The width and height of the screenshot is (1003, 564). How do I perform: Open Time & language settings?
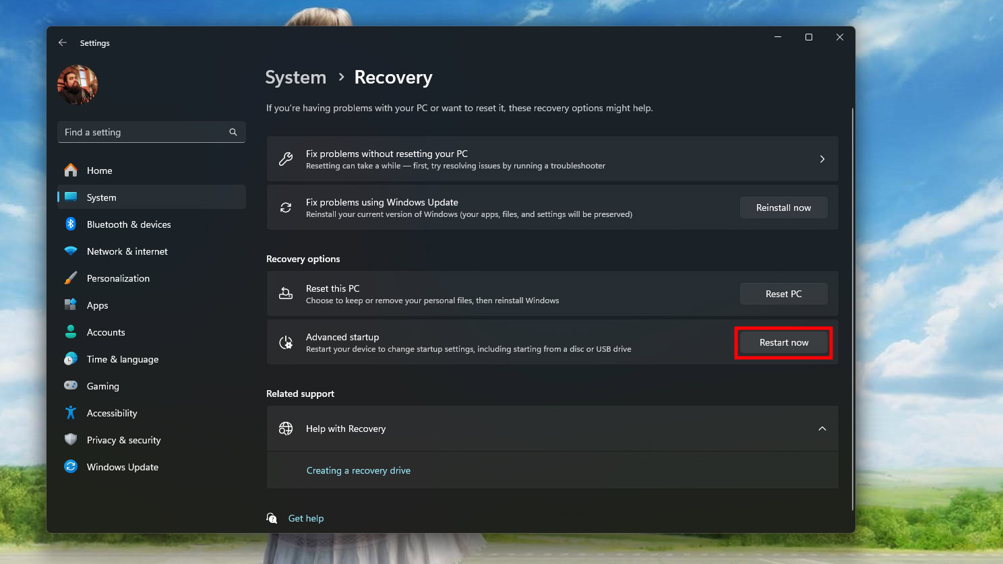[x=152, y=359]
